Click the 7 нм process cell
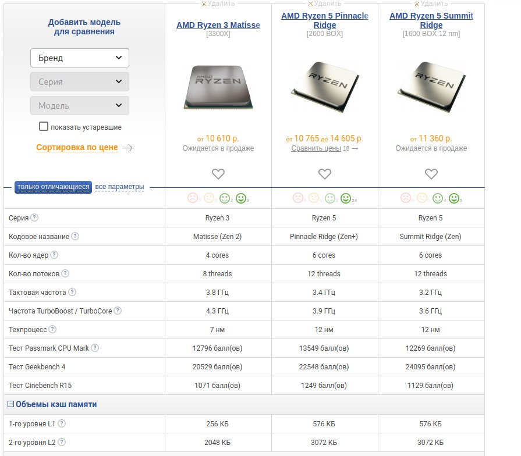 click(217, 330)
